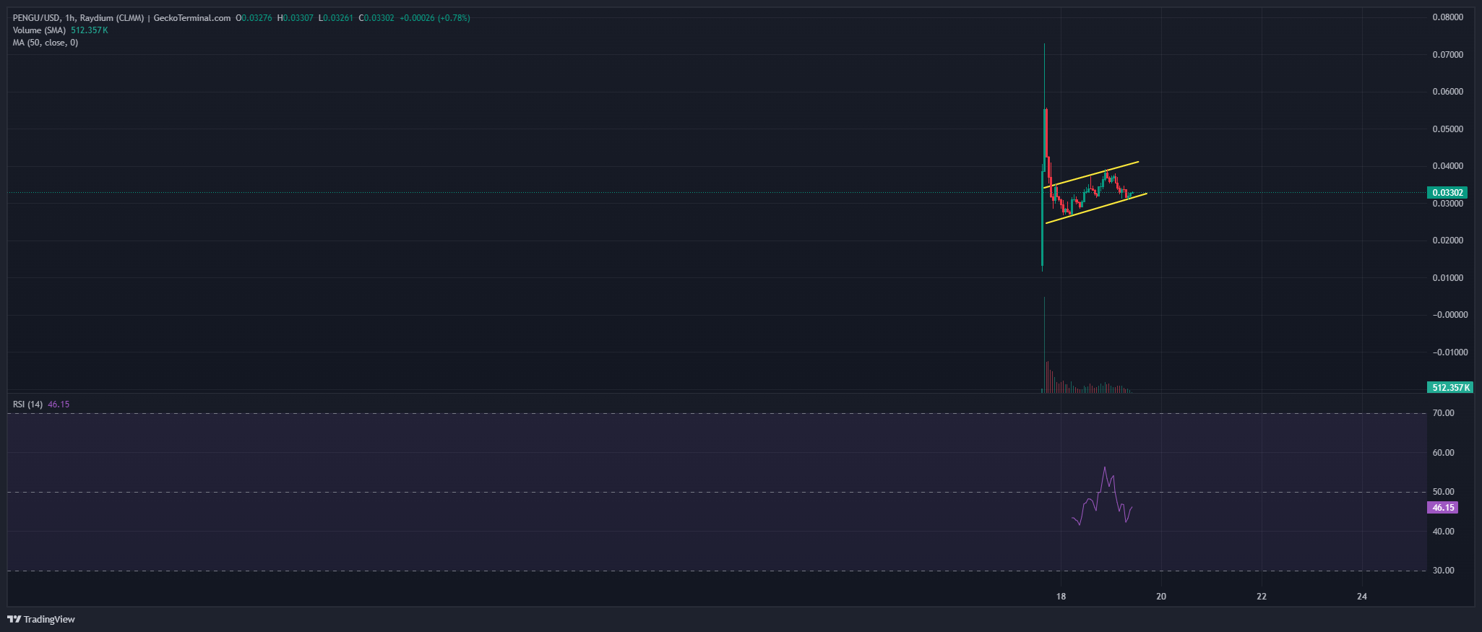Click date label 22 on time axis
Viewport: 1482px width, 632px height.
(x=1262, y=597)
